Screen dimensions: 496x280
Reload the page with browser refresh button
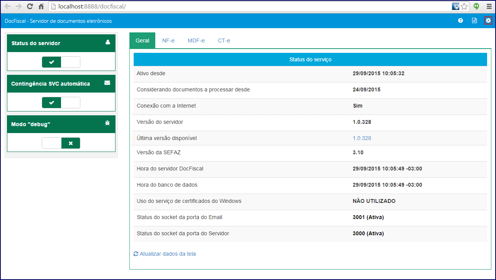(30, 7)
